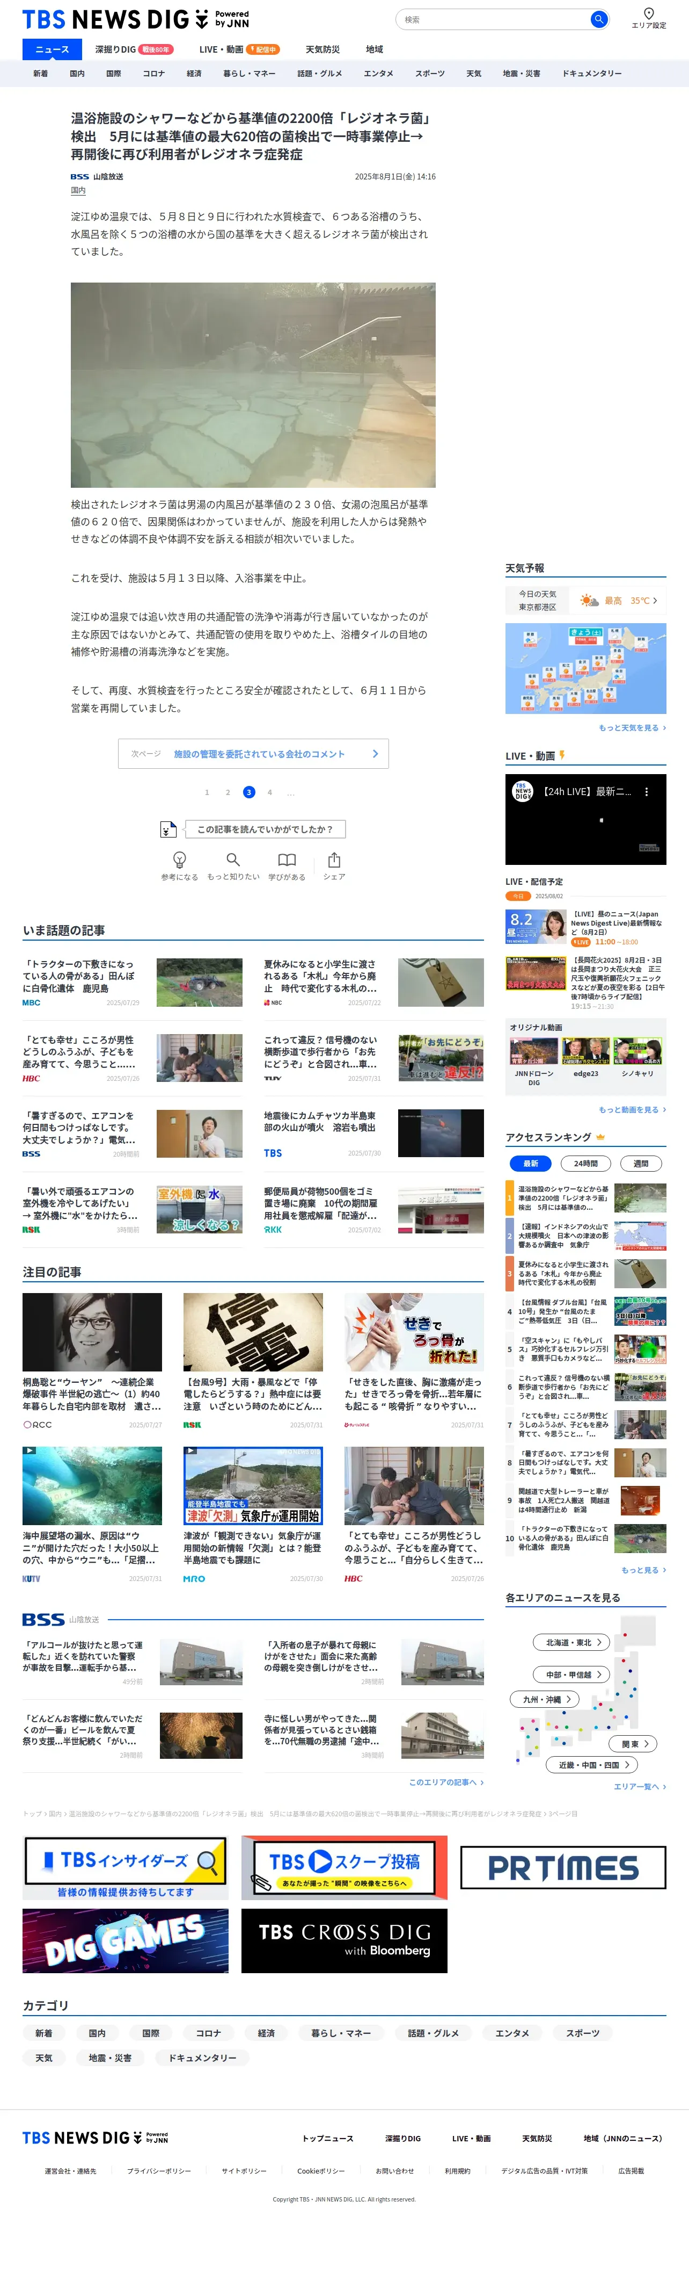Viewport: 689px width, 2274px height.
Task: Open the PR TIMES banner
Action: [563, 1867]
